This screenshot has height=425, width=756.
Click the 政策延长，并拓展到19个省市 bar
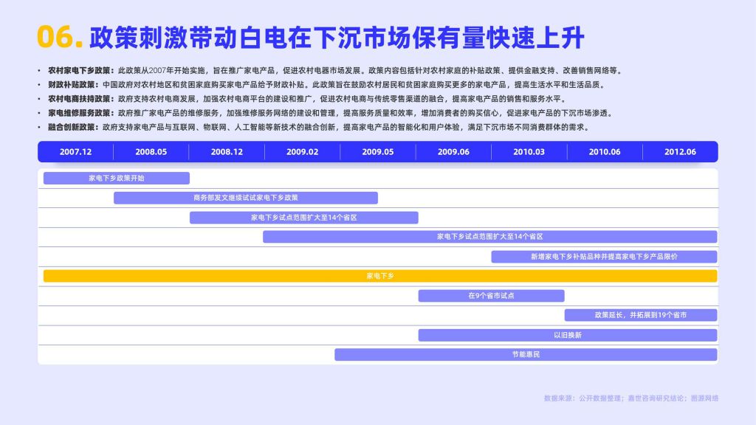(641, 315)
